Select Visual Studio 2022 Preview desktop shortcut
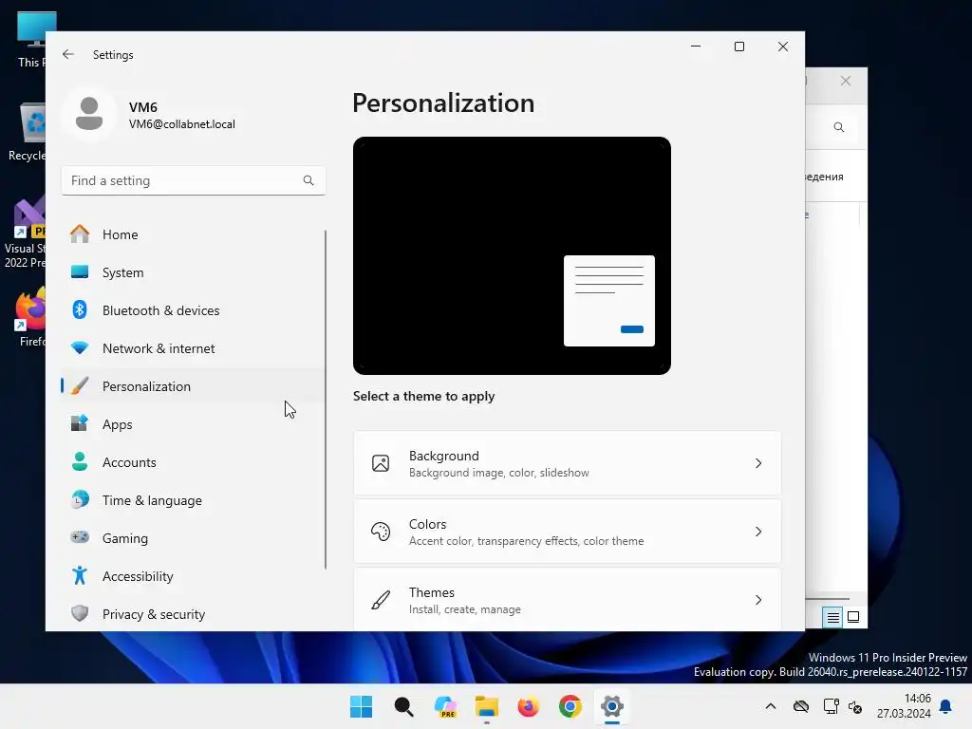The height and width of the screenshot is (729, 972). [x=25, y=234]
